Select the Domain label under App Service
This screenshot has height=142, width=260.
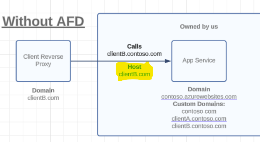click(x=199, y=89)
